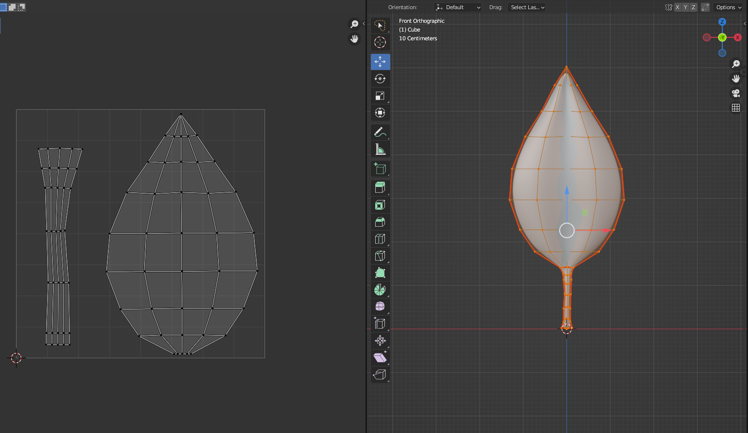The image size is (748, 433).
Task: Activate the Loop Cut tool
Action: click(380, 239)
